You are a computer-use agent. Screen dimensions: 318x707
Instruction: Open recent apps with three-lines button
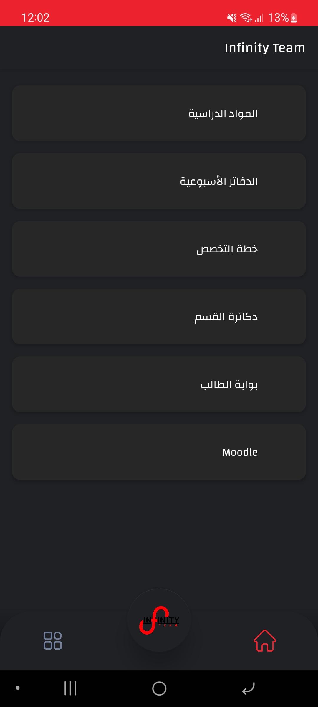tap(70, 688)
